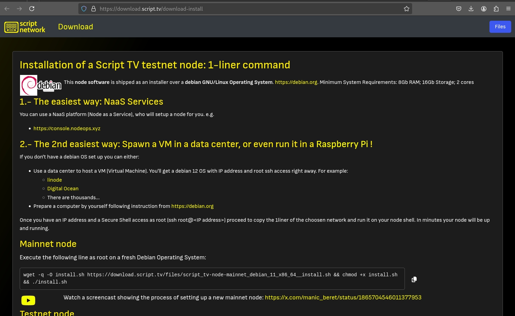Click the Debian logo image

41,85
